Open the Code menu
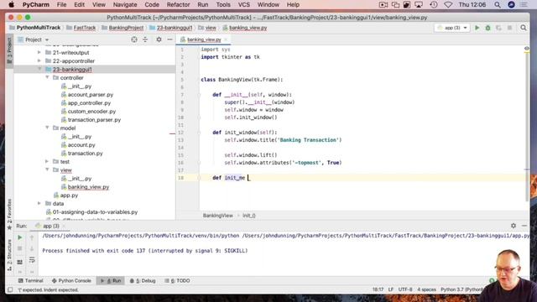 (152, 5)
